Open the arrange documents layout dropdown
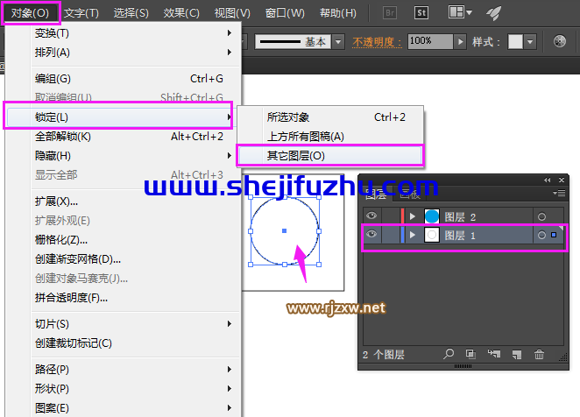Viewport: 580px width, 417px height. click(459, 13)
